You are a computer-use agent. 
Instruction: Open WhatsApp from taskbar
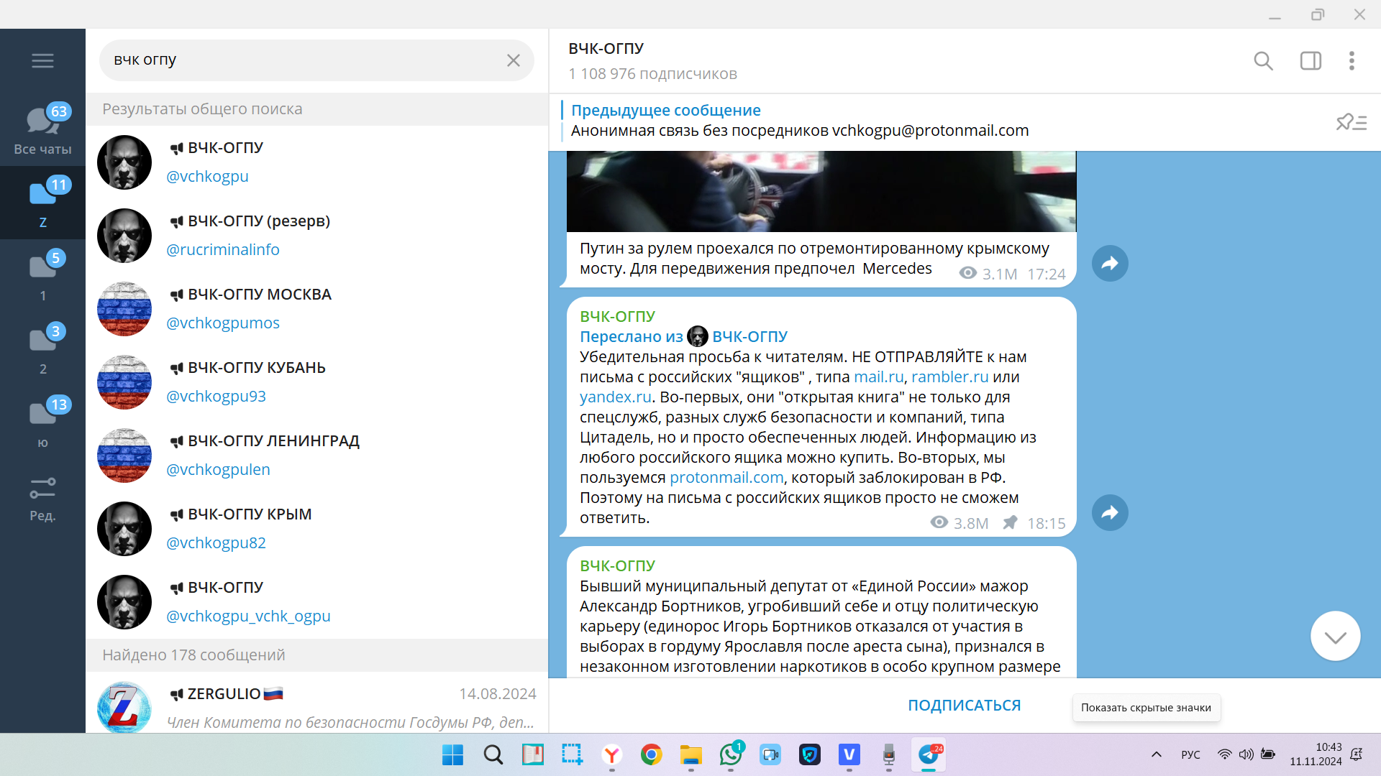[x=731, y=754]
